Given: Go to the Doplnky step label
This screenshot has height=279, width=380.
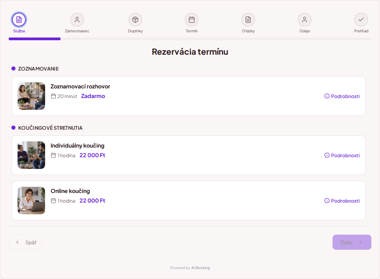Looking at the screenshot, I should [135, 31].
